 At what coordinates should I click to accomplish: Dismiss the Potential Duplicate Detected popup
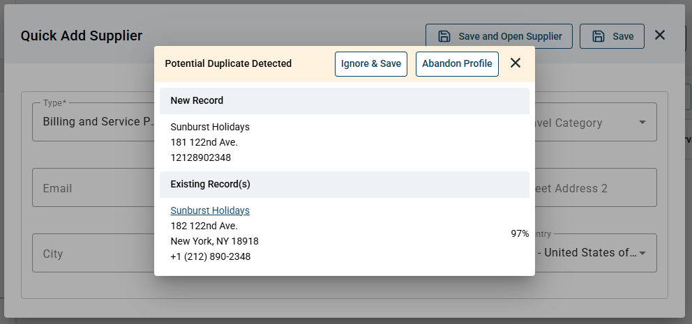[516, 63]
